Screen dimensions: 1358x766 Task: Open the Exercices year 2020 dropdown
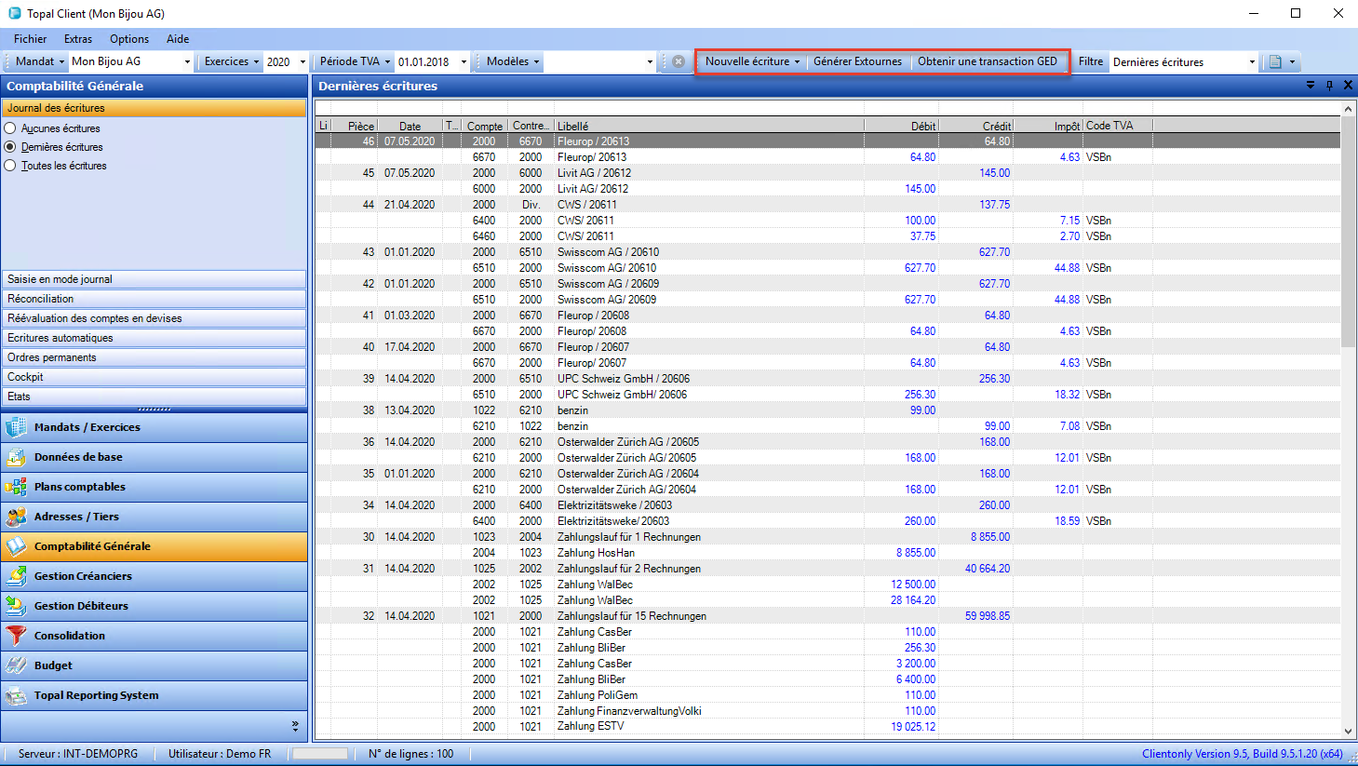point(303,62)
